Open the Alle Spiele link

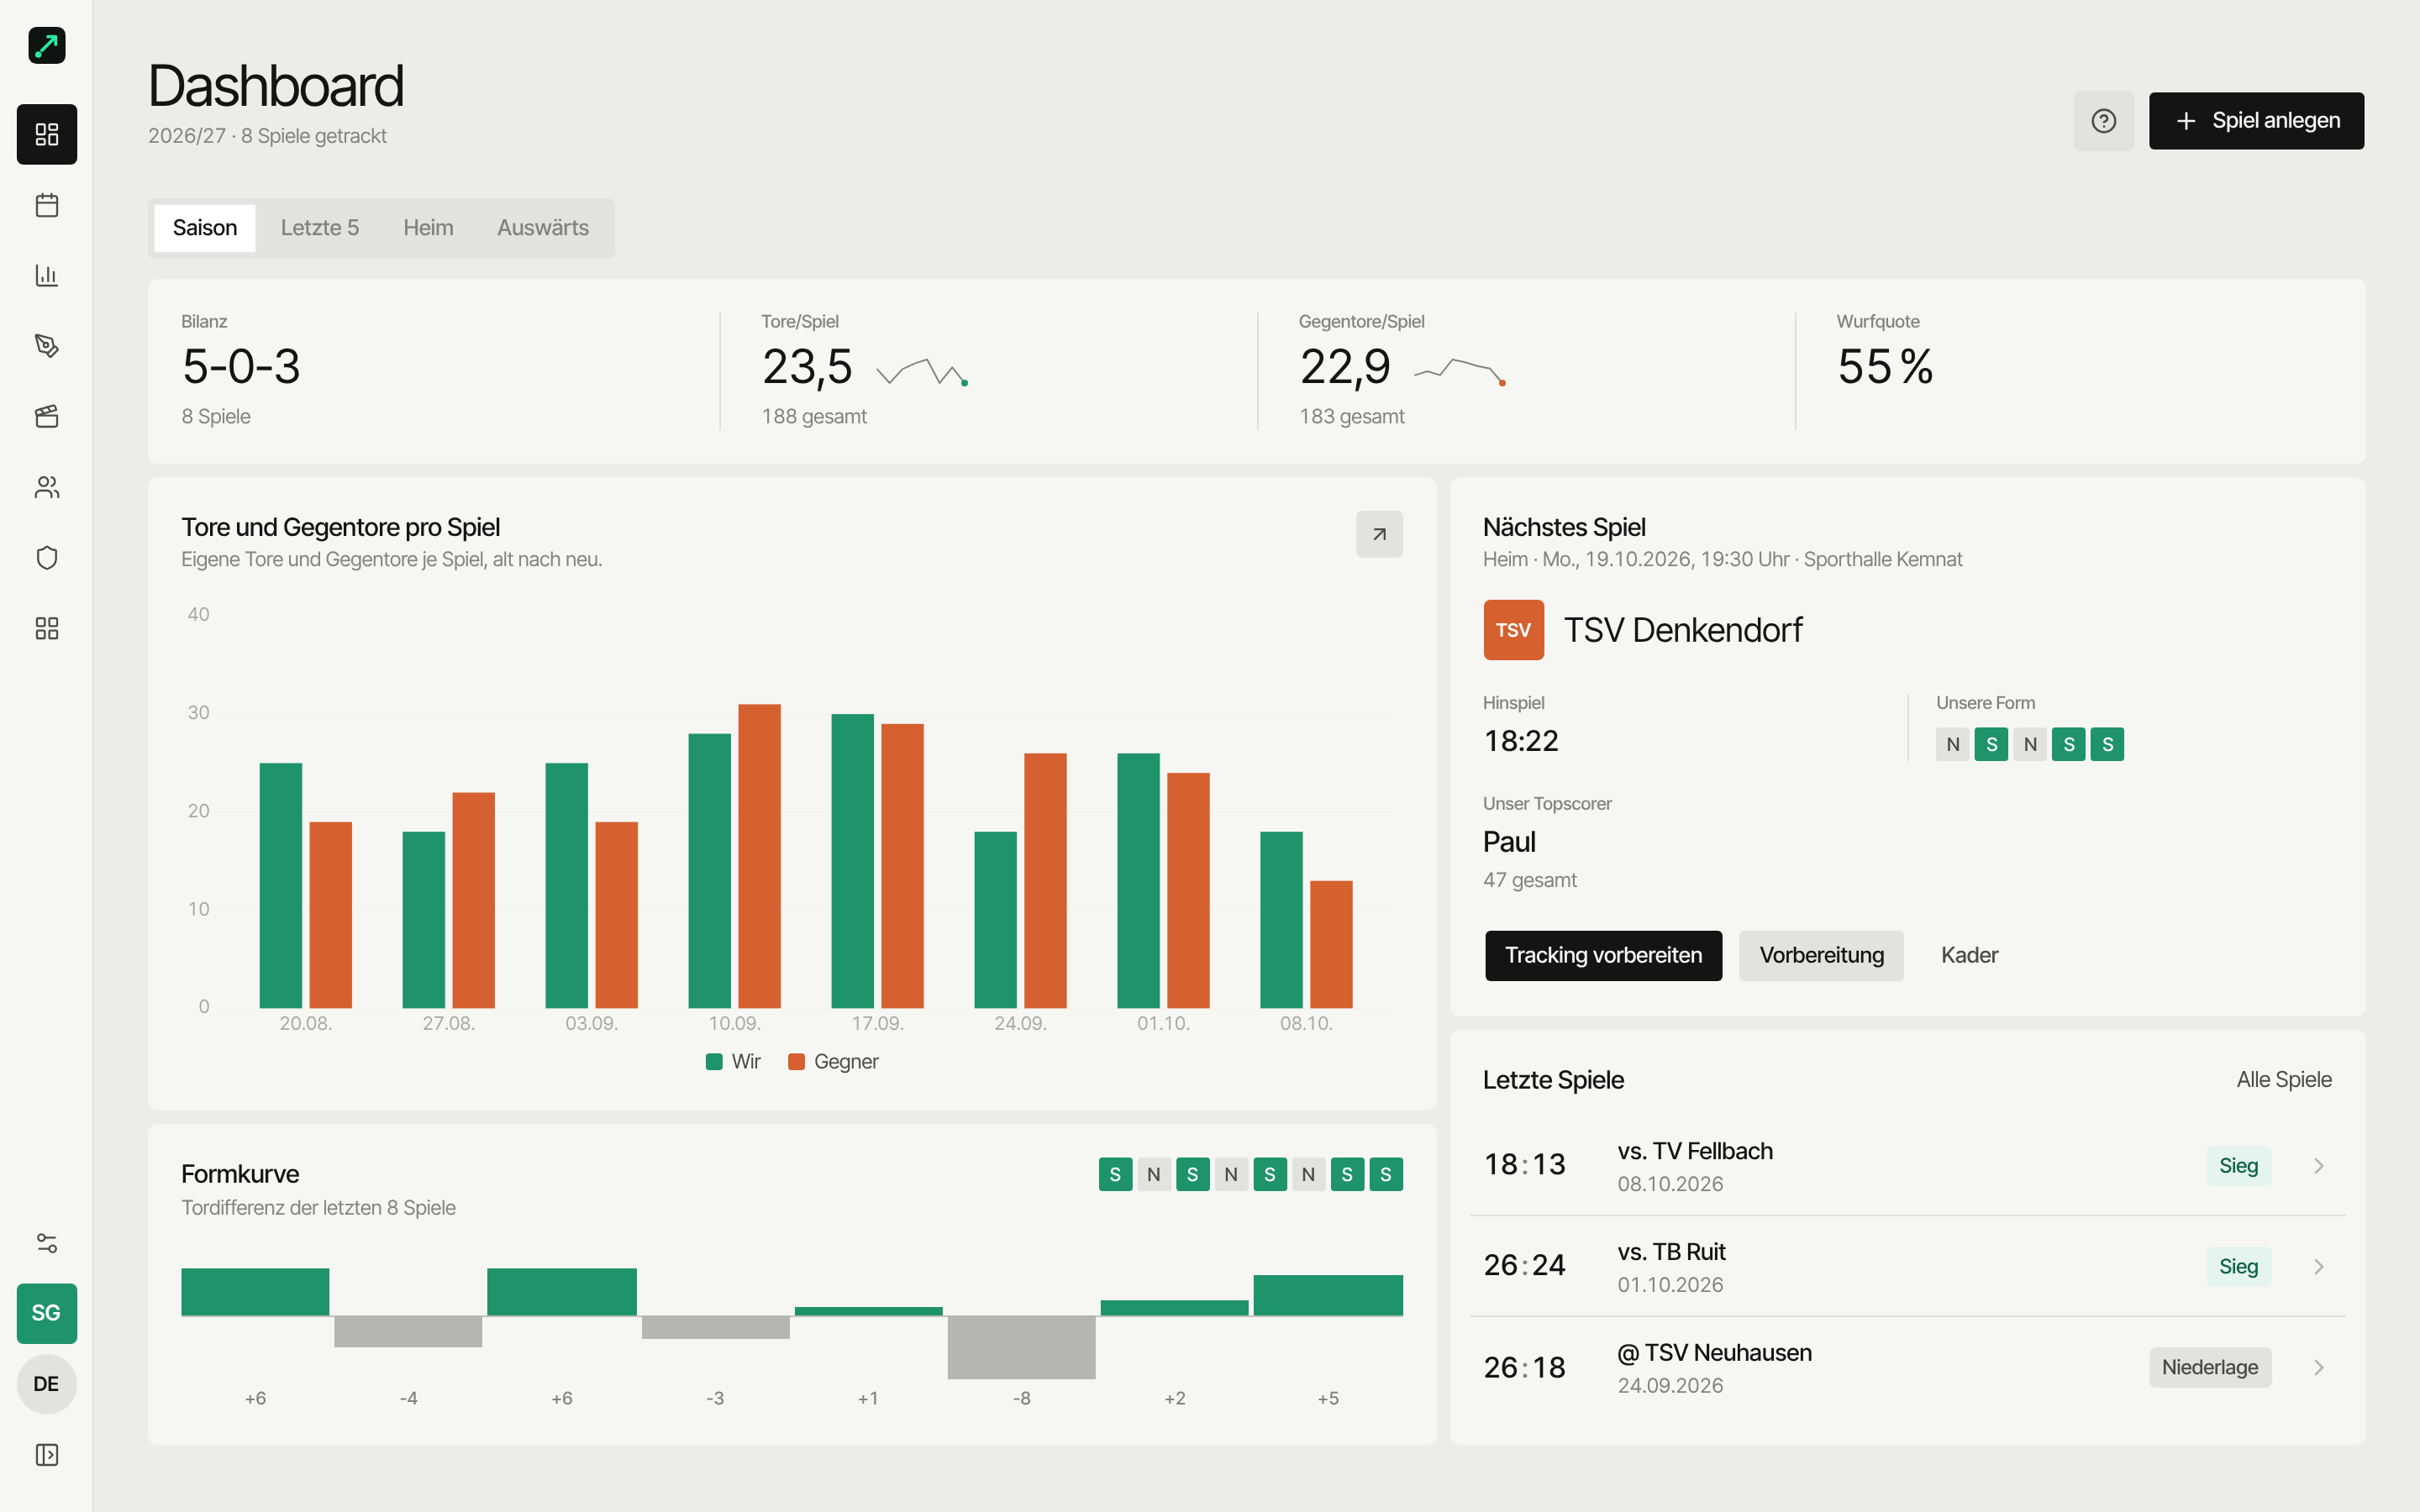tap(2284, 1080)
